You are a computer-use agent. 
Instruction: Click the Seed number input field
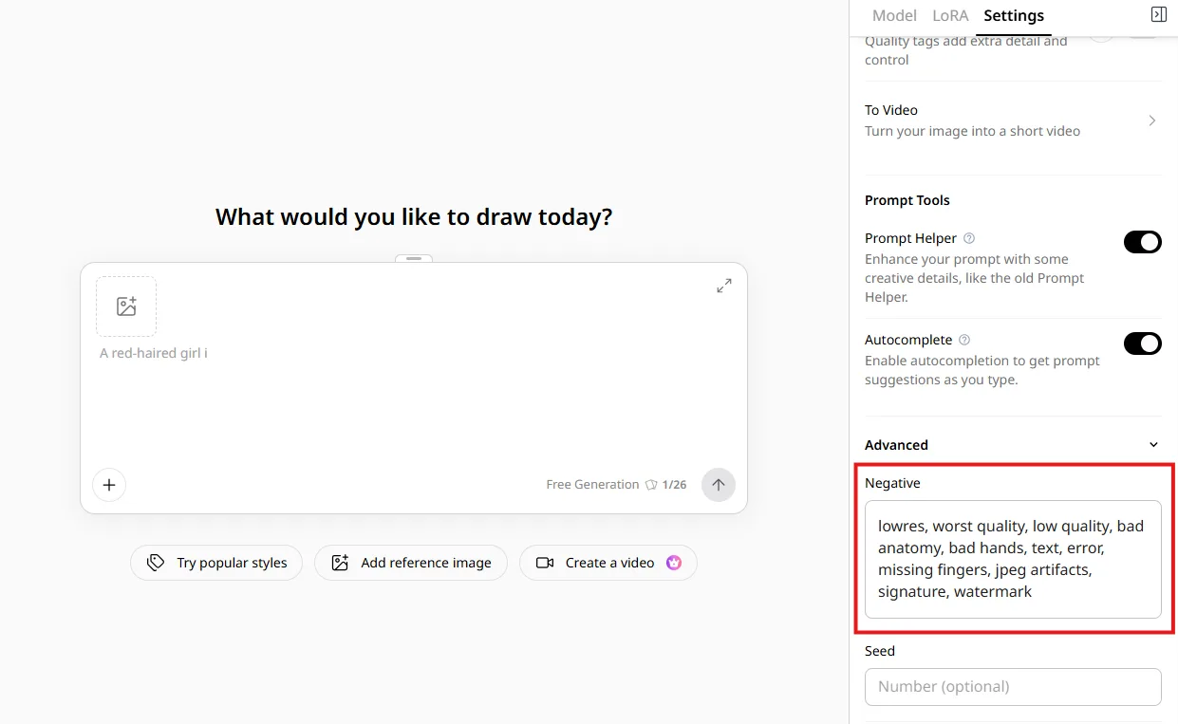(1013, 687)
